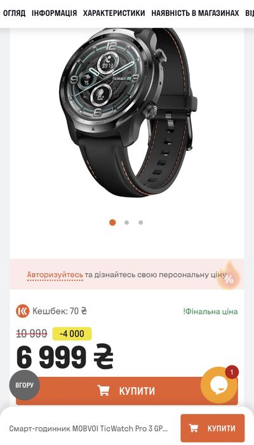
Task: Go back up with ВГОРУ button
Action: tap(25, 385)
